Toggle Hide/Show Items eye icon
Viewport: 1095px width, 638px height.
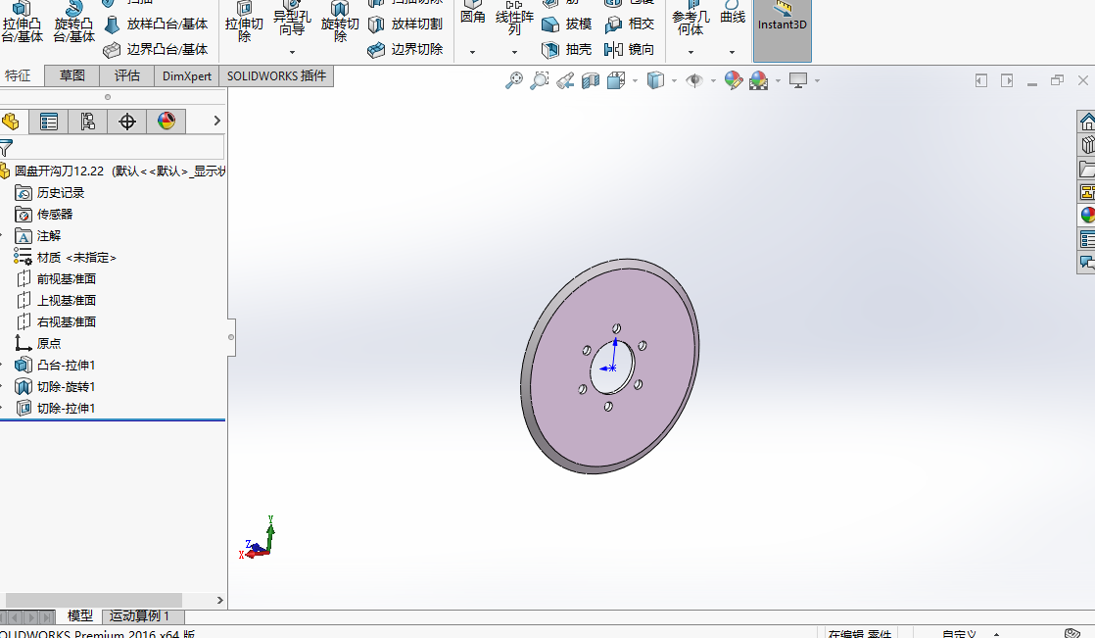694,80
